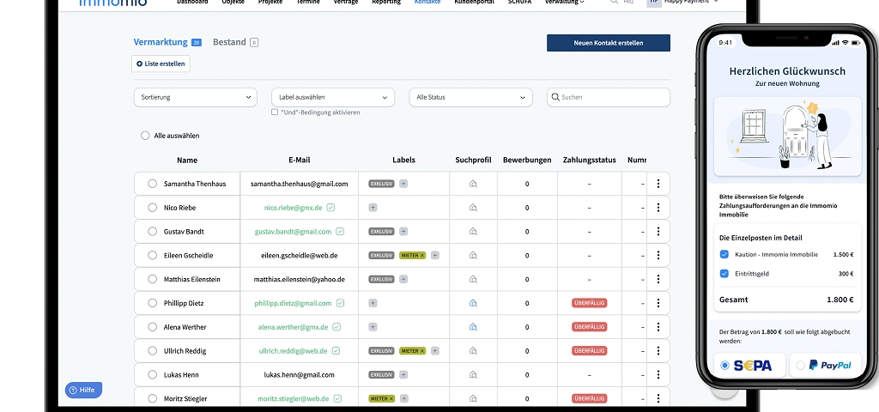Switch to the Bestand tab
Image resolution: width=879 pixels, height=412 pixels.
(229, 42)
